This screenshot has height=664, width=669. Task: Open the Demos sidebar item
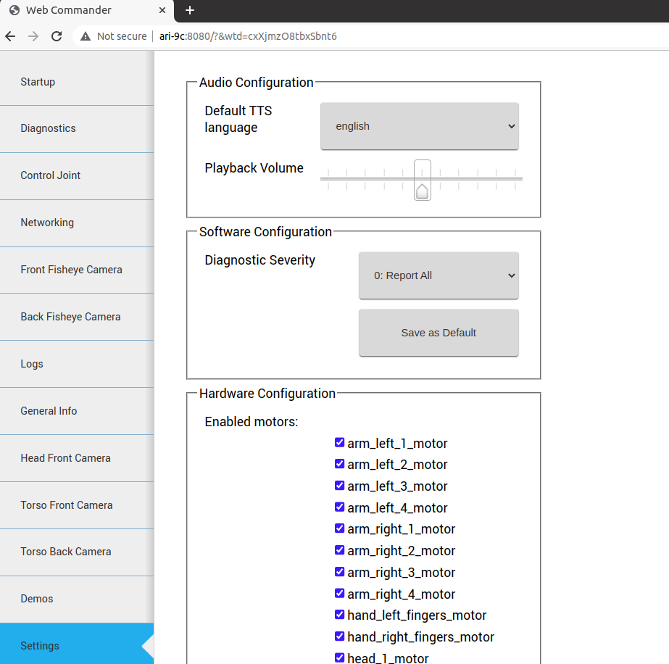point(37,599)
